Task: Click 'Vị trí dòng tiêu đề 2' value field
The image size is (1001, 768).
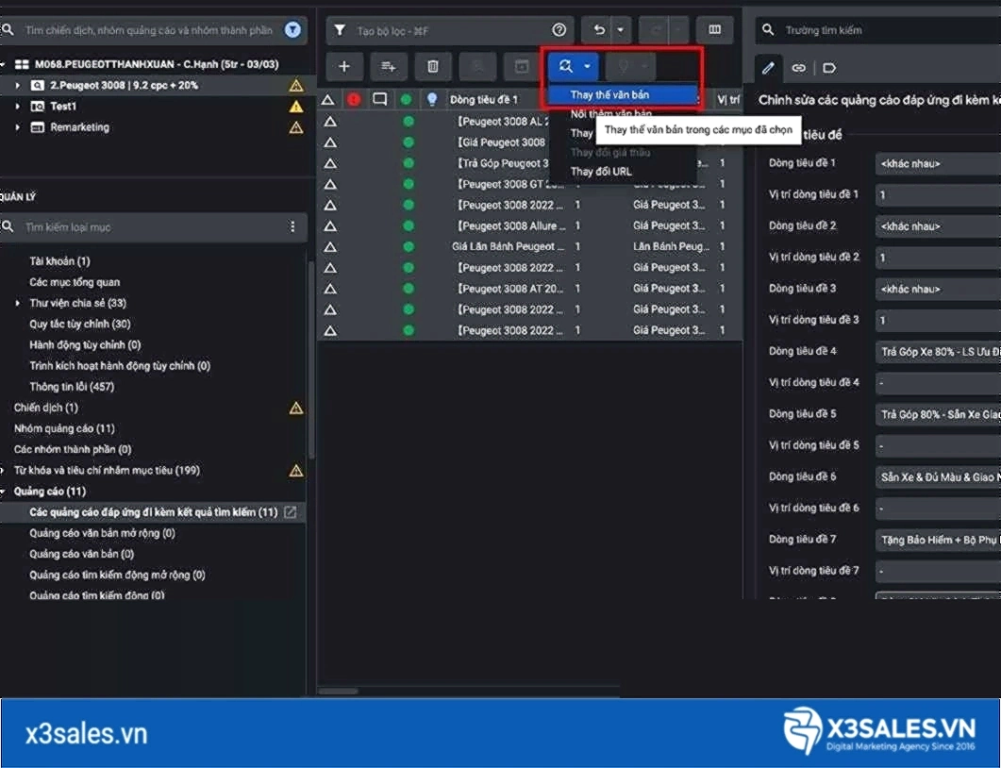Action: point(939,258)
